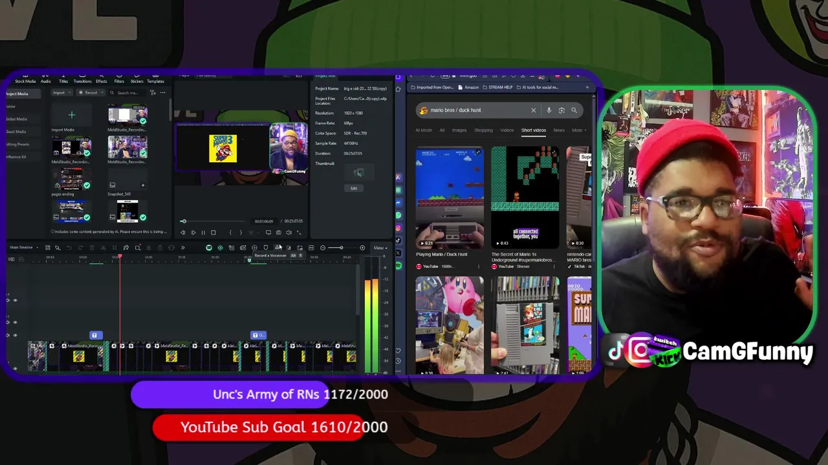The height and width of the screenshot is (465, 828).
Task: Click the play button in the preview
Action: click(x=193, y=232)
